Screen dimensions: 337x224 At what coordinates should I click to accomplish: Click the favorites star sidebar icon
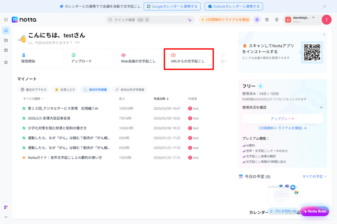tap(6, 62)
